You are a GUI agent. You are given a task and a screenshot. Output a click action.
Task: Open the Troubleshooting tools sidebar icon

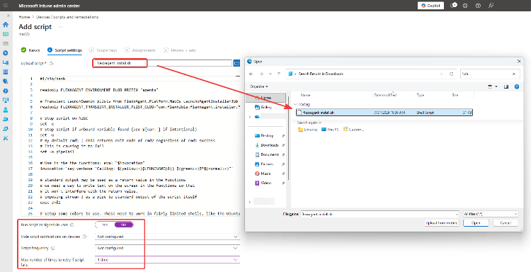[6, 138]
